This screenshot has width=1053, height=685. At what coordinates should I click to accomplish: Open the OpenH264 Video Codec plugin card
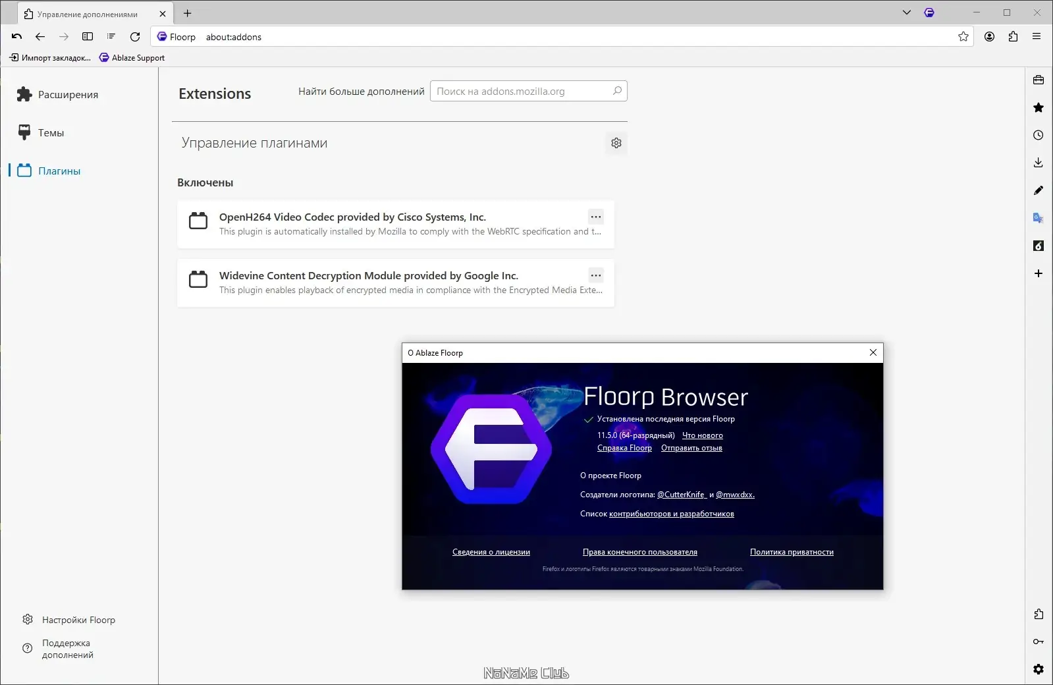coord(396,224)
